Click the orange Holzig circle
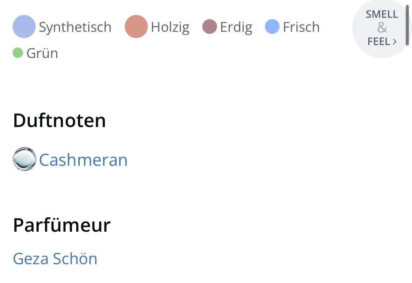This screenshot has width=412, height=283. point(136,27)
